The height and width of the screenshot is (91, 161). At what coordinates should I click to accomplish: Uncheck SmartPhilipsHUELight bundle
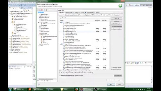(x=64, y=41)
